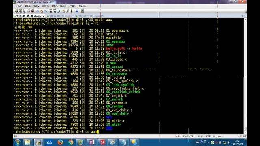
Task: Open the 选项(O) menu
Action: [45, 6]
